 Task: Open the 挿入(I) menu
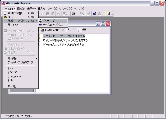(41, 9)
